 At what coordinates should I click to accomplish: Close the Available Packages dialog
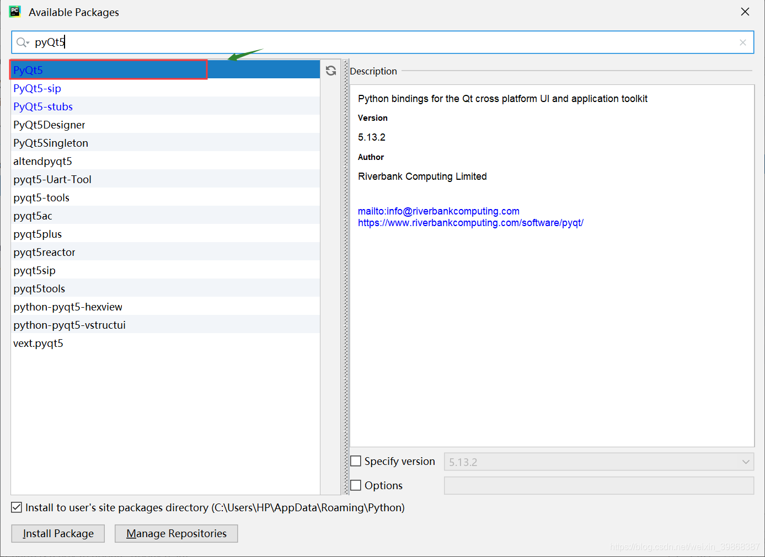745,12
